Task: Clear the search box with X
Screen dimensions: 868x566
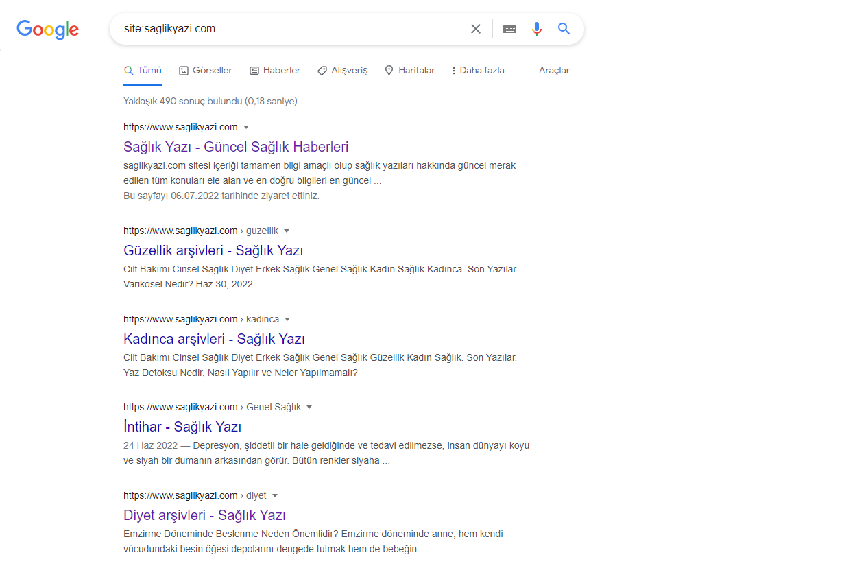Action: [x=475, y=29]
